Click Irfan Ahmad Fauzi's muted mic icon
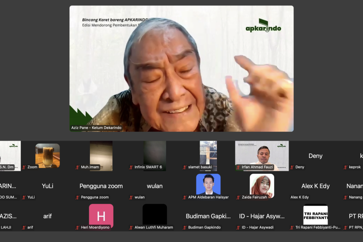Screen dimensions: 363x242 coord(238,167)
